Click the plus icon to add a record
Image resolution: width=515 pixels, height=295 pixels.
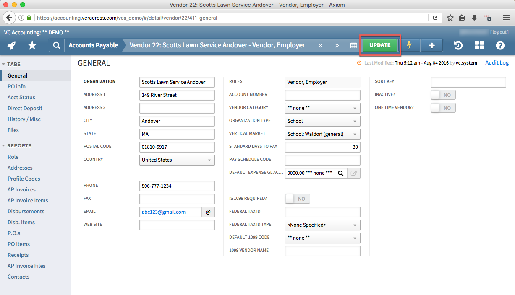click(x=432, y=45)
